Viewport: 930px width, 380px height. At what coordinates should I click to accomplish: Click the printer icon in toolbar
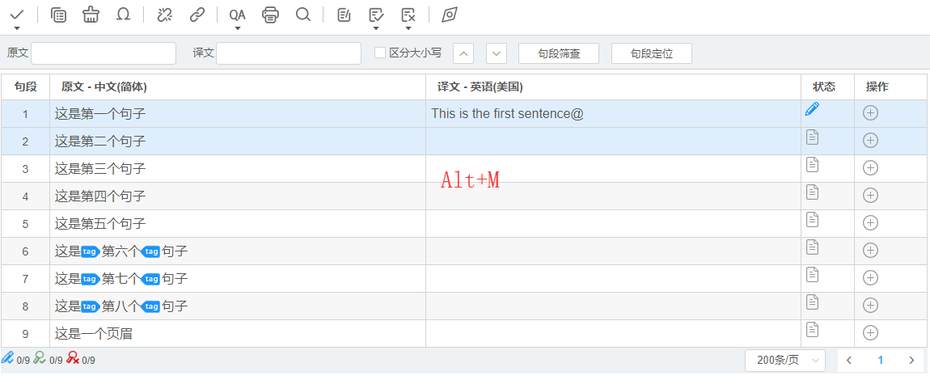coord(271,15)
